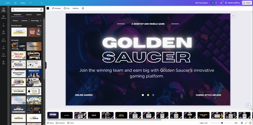
Task: Open the Design panel in sidebar
Action: pyautogui.click(x=3, y=10)
